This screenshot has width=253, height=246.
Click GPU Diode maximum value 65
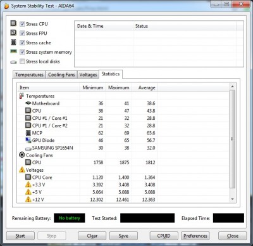[126, 140]
